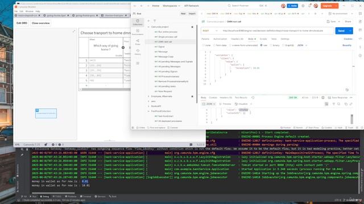This screenshot has height=204, width=364.
Task: Click the response body vertical scrollbar
Action: [x=351, y=119]
